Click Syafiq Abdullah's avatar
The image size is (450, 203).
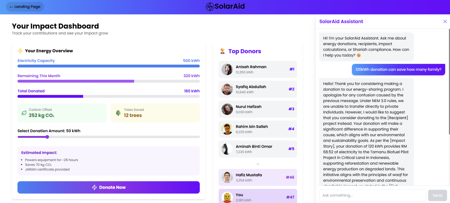pyautogui.click(x=227, y=89)
